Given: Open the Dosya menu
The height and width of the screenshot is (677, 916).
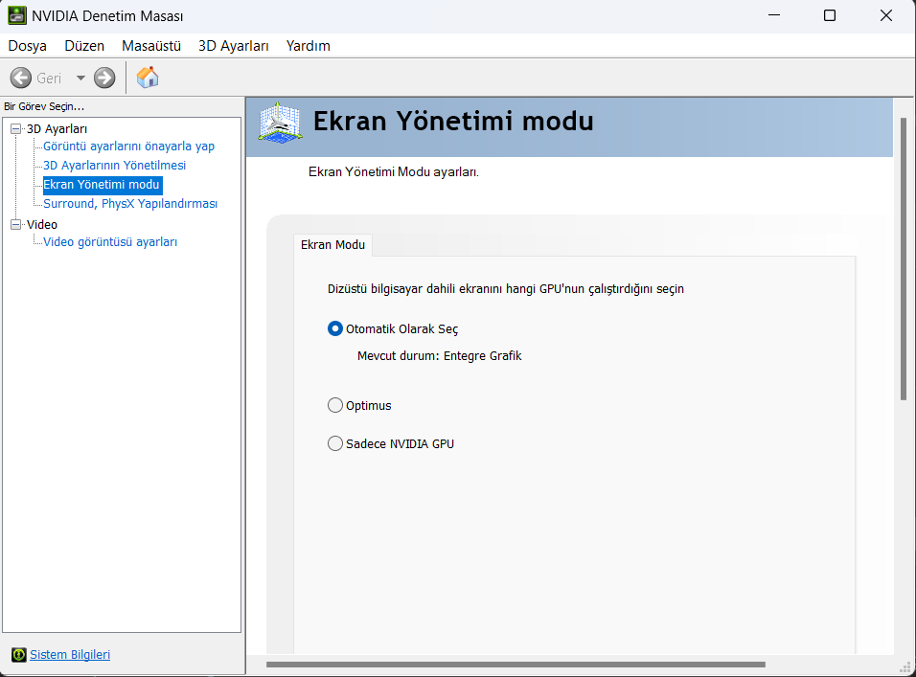Looking at the screenshot, I should tap(28, 46).
